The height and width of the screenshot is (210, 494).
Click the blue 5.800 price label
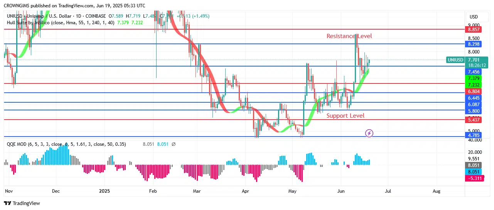click(x=474, y=111)
